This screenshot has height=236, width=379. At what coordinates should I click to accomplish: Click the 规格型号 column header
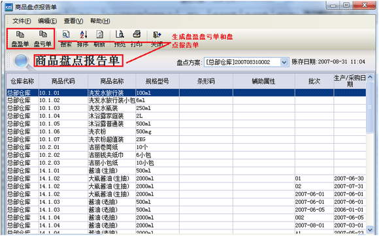(157, 81)
